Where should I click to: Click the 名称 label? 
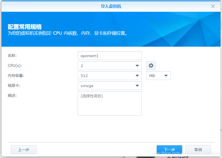[x=12, y=56]
